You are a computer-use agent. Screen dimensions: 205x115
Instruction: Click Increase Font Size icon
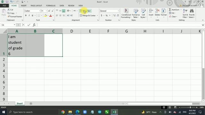point(49,11)
